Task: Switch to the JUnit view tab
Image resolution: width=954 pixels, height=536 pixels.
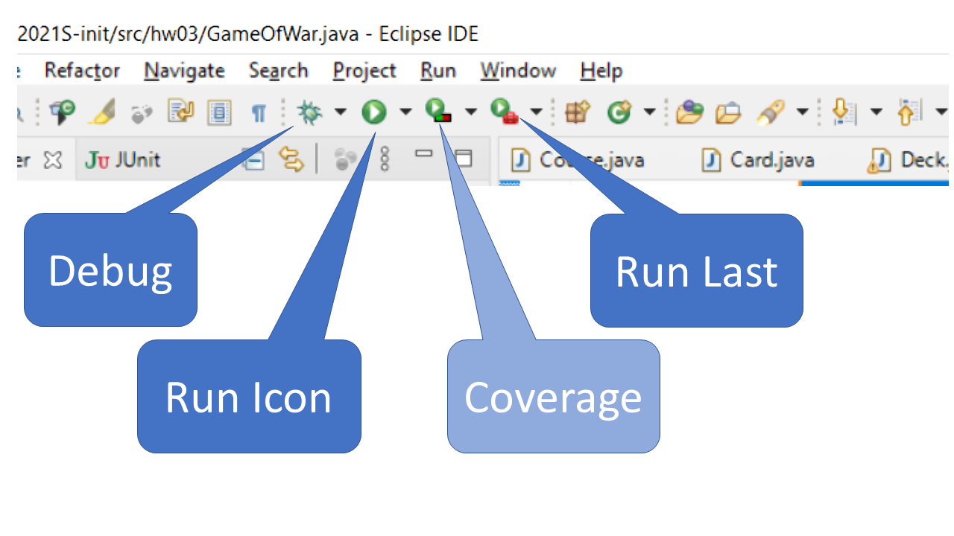Action: [123, 159]
